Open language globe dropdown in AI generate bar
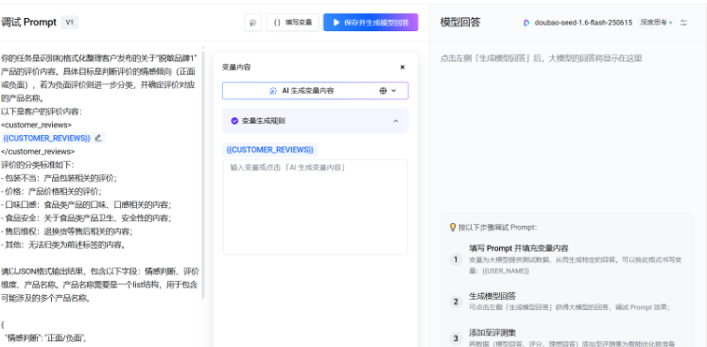 tap(388, 91)
